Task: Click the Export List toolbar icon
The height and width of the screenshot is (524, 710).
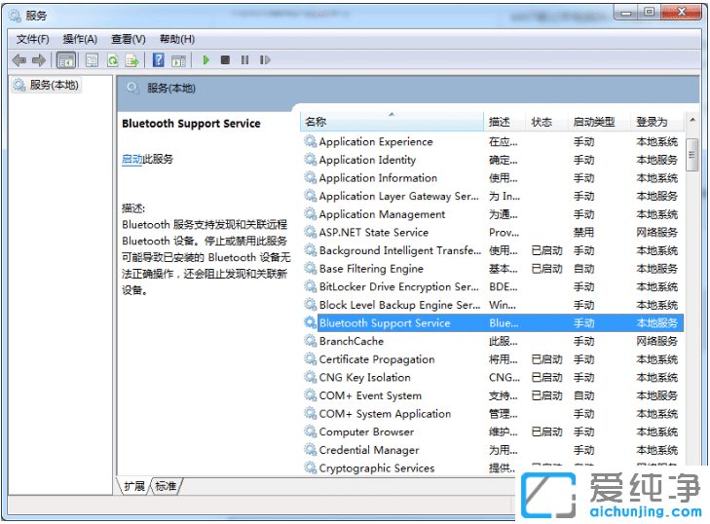Action: [131, 60]
